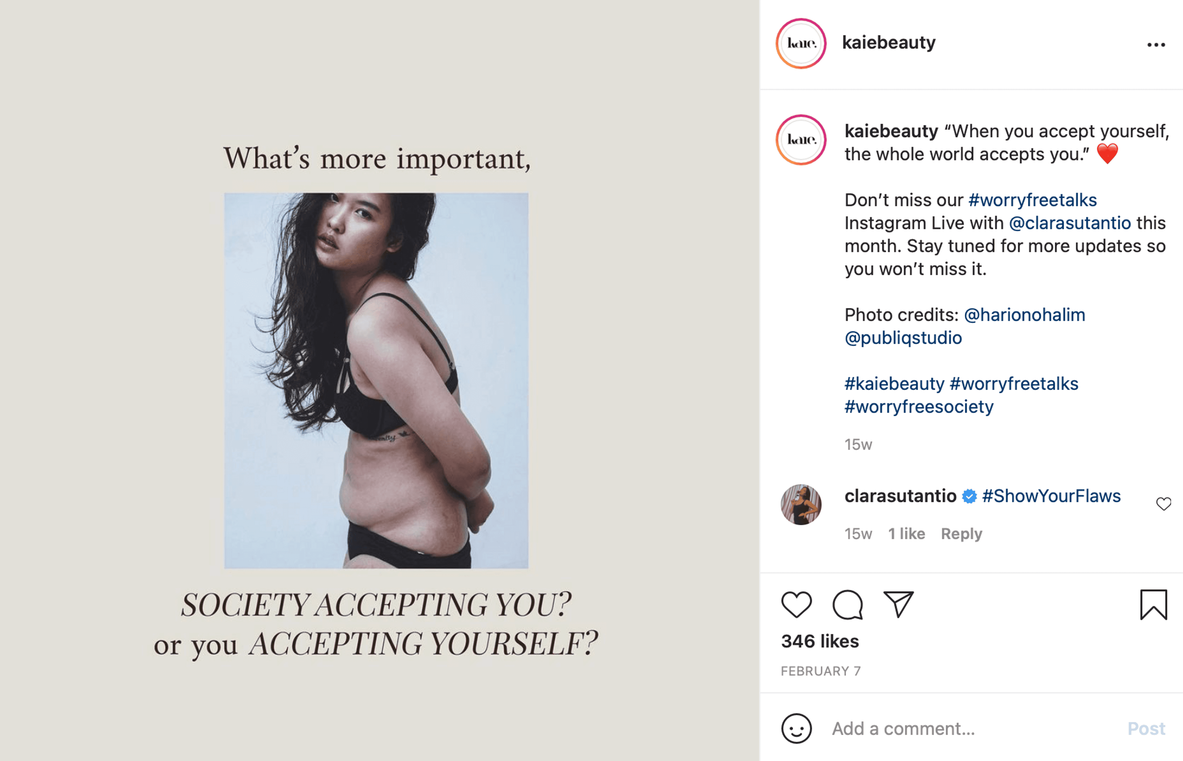Submit comment with the Post button
Viewport: 1183px width, 761px height.
pos(1146,728)
